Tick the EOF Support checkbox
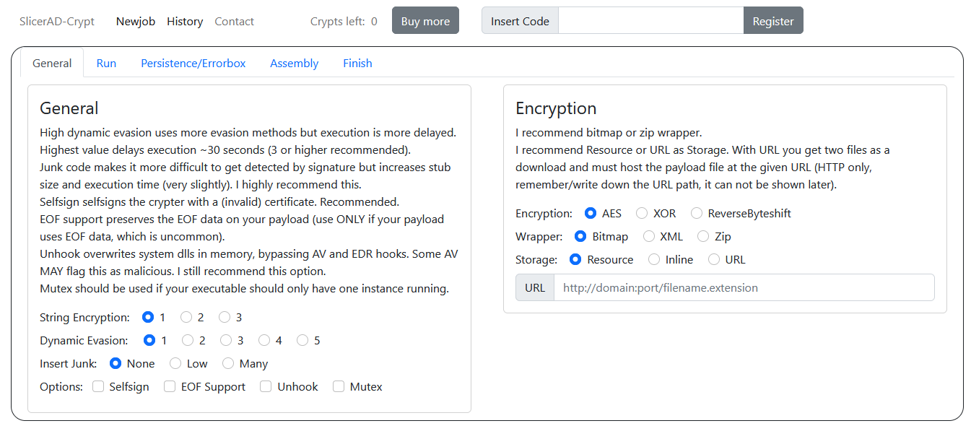 [x=170, y=386]
